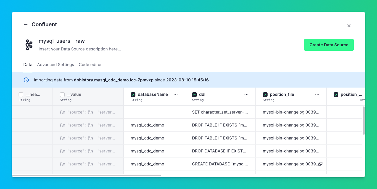Uncheck the partially visible position_ column checkbox

[x=336, y=95]
